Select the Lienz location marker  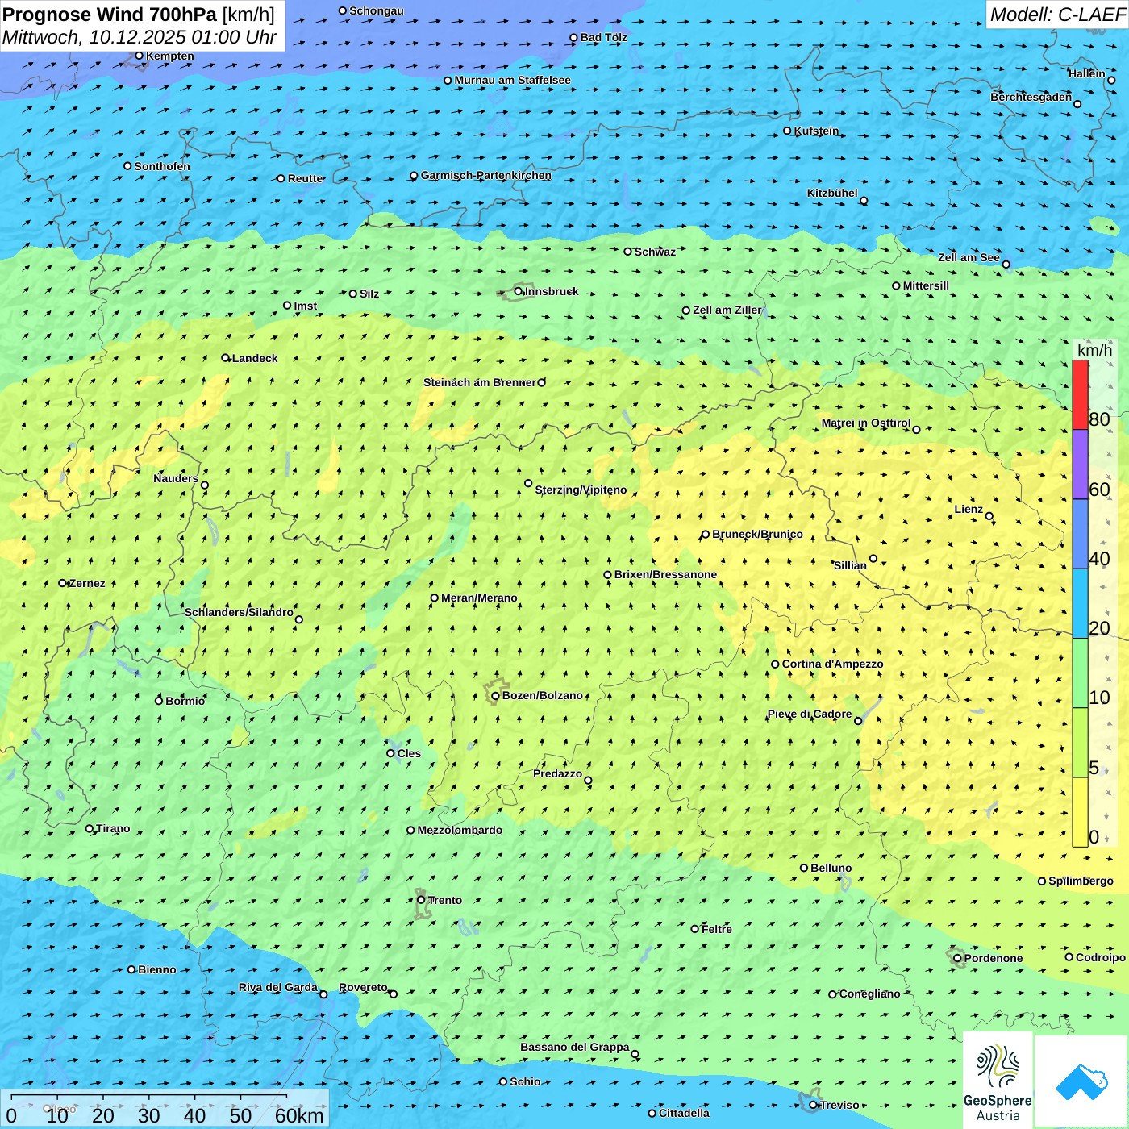989,516
